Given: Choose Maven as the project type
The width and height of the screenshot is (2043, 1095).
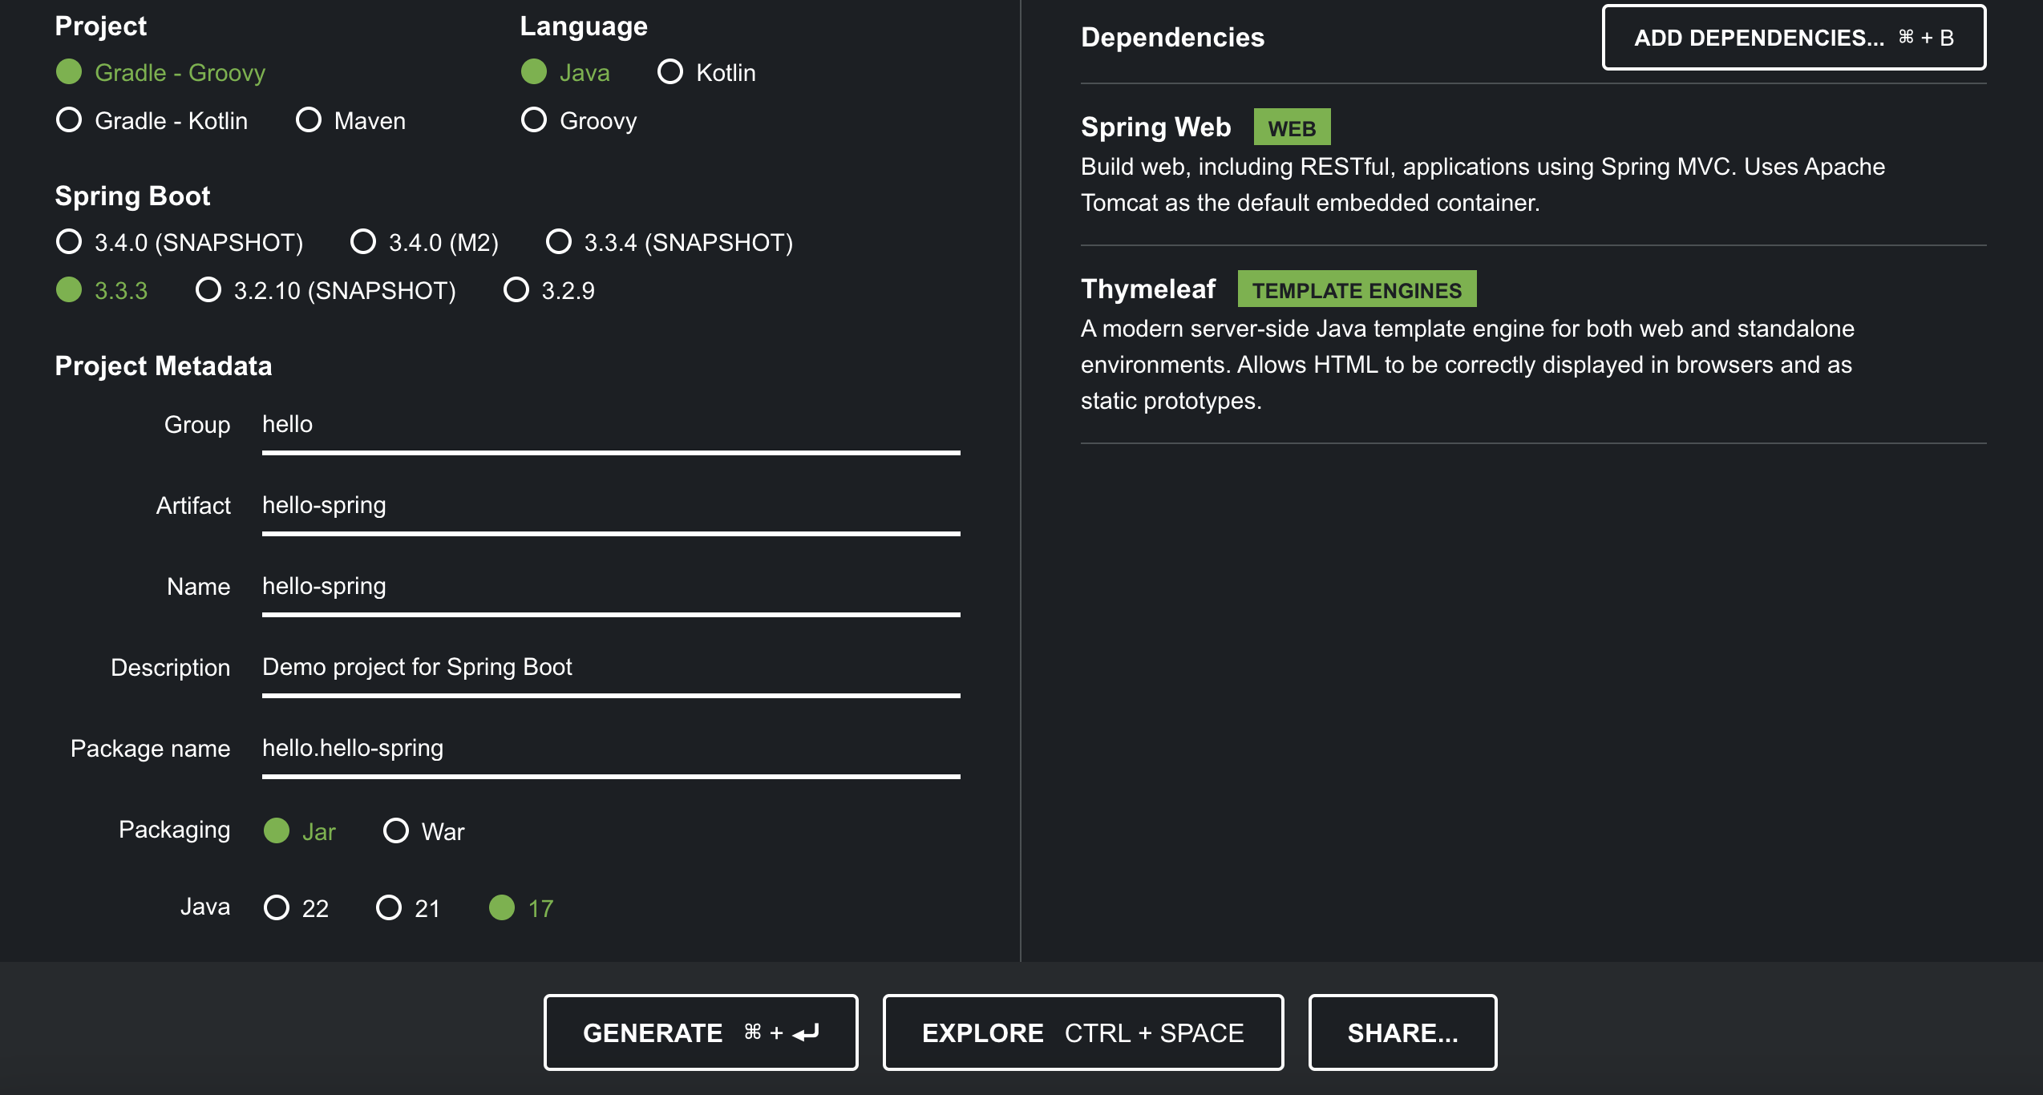Looking at the screenshot, I should pos(309,120).
